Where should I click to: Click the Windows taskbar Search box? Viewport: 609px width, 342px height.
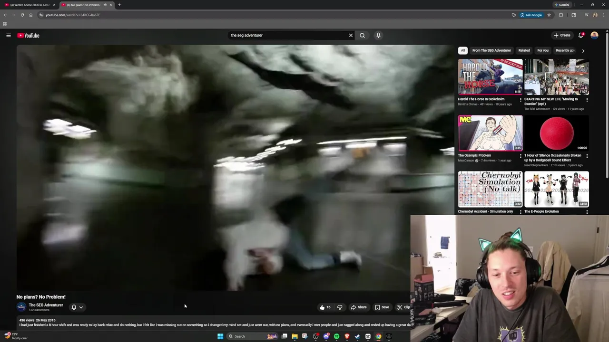point(253,336)
